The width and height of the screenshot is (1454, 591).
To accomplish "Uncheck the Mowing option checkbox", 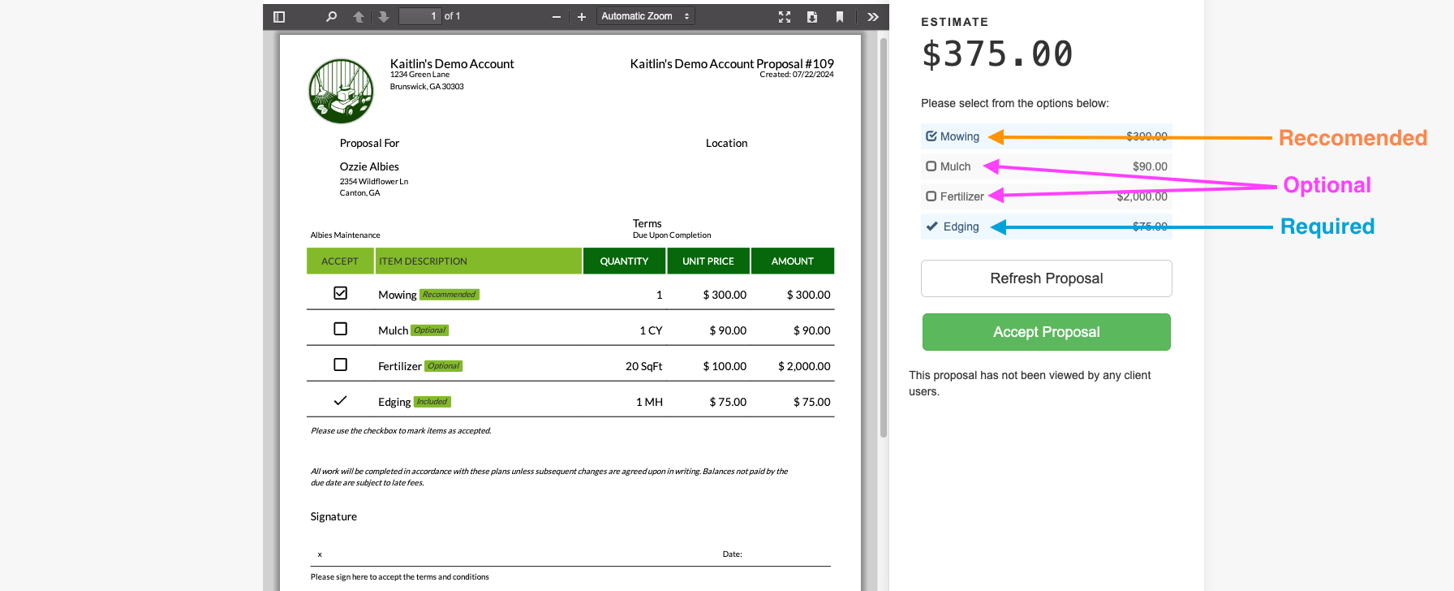I will coord(931,136).
